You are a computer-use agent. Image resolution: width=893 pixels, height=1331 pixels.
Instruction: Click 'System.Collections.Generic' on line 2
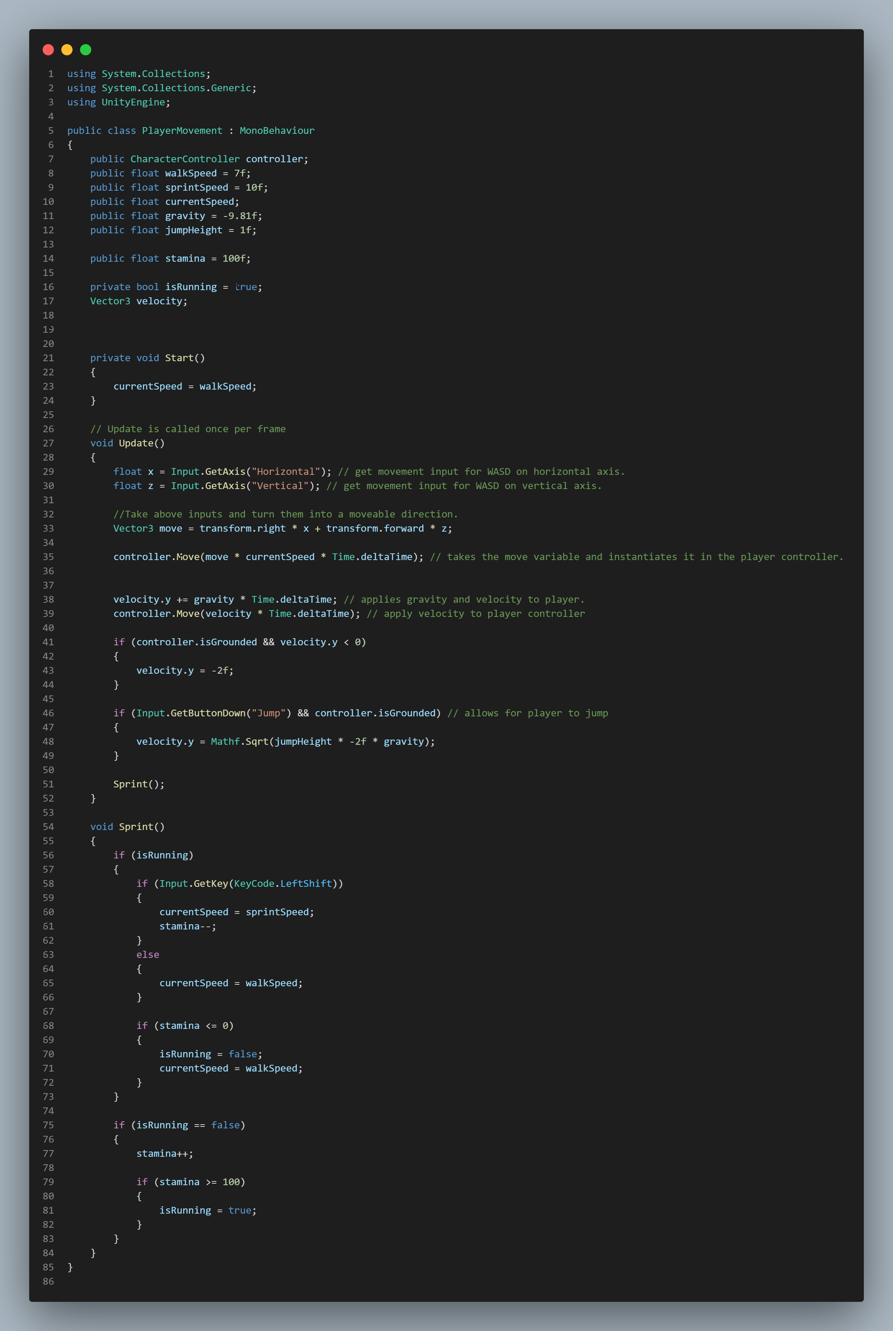(177, 87)
